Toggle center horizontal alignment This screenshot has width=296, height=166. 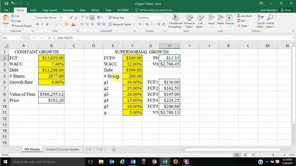87,24
